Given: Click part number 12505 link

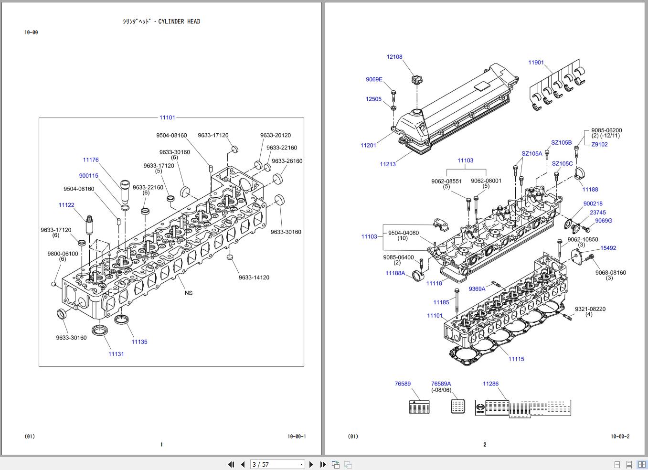Looking at the screenshot, I should [373, 99].
